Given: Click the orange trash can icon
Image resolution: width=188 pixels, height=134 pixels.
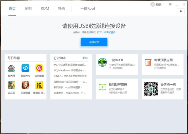Looking at the screenshot, I should [x=148, y=62].
